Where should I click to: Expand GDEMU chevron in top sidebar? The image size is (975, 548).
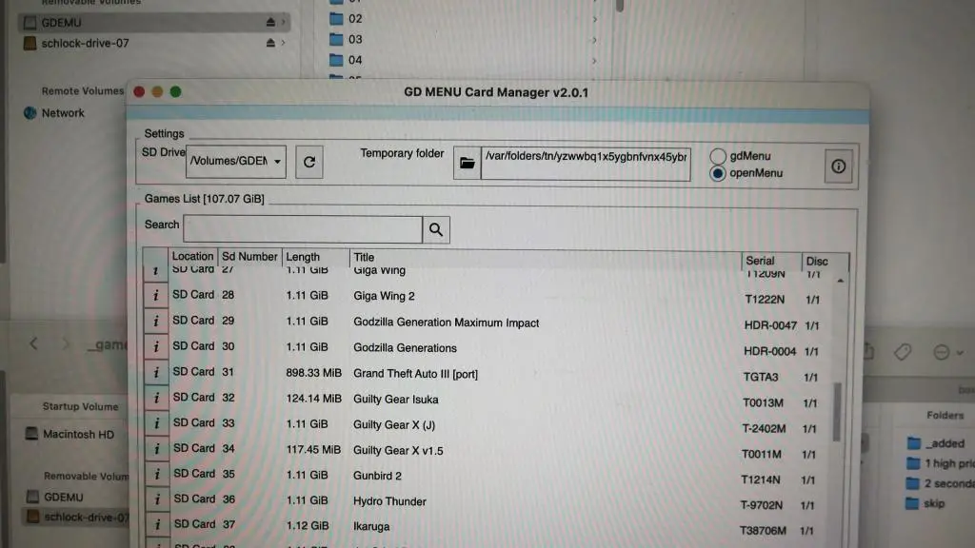click(284, 23)
